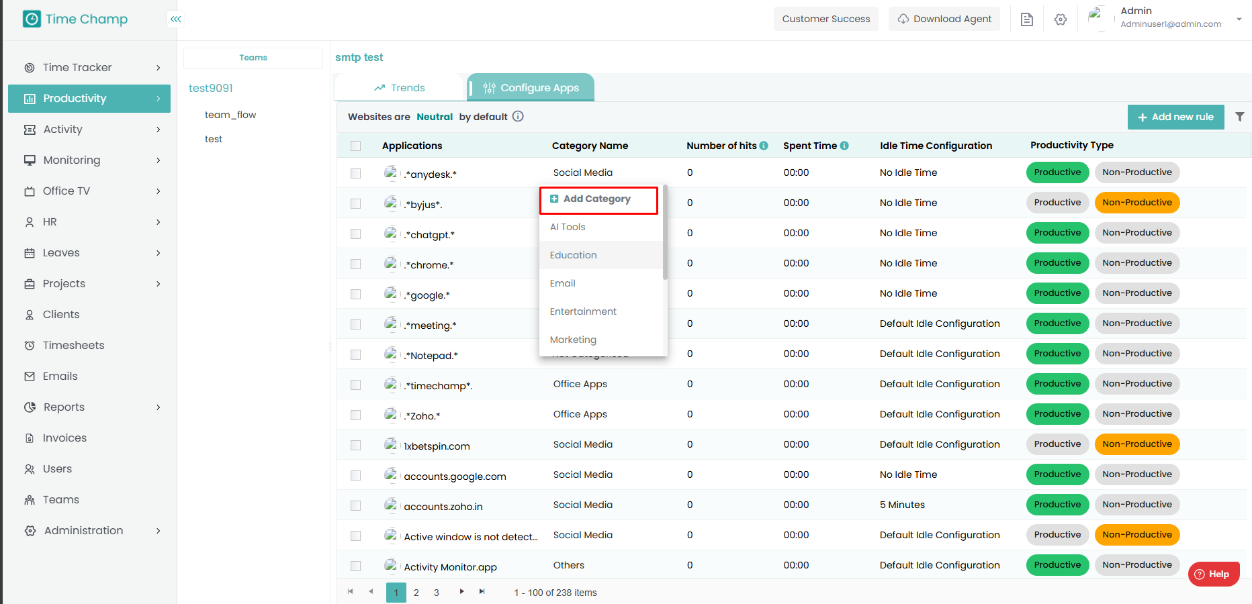Click the Add new rule button
The width and height of the screenshot is (1252, 604).
point(1175,117)
